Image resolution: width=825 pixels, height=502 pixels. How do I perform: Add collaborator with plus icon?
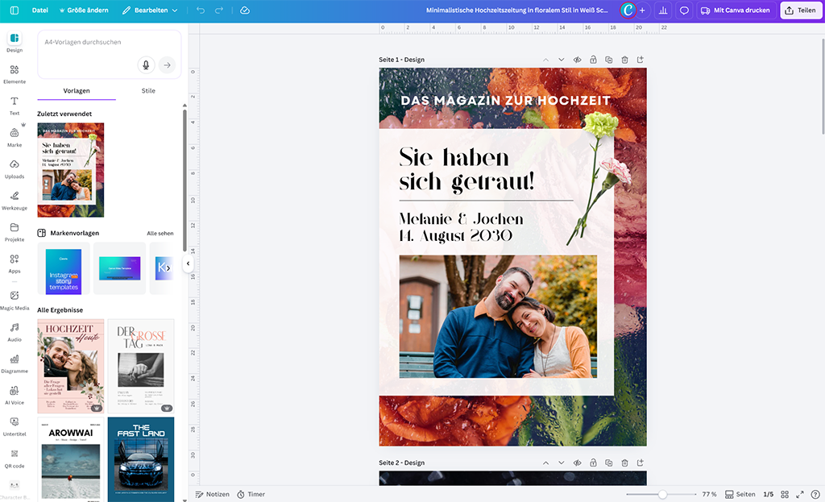tap(642, 10)
